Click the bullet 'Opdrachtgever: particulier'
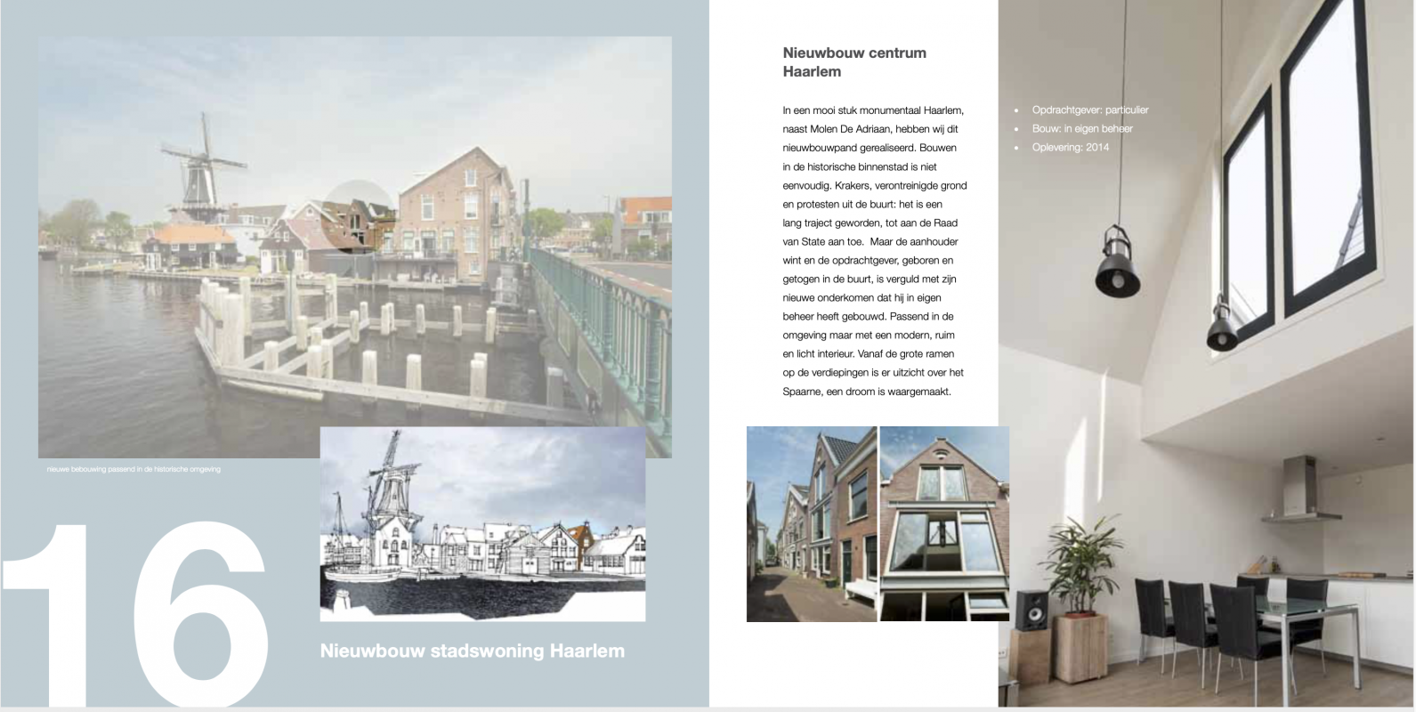 tap(1089, 110)
